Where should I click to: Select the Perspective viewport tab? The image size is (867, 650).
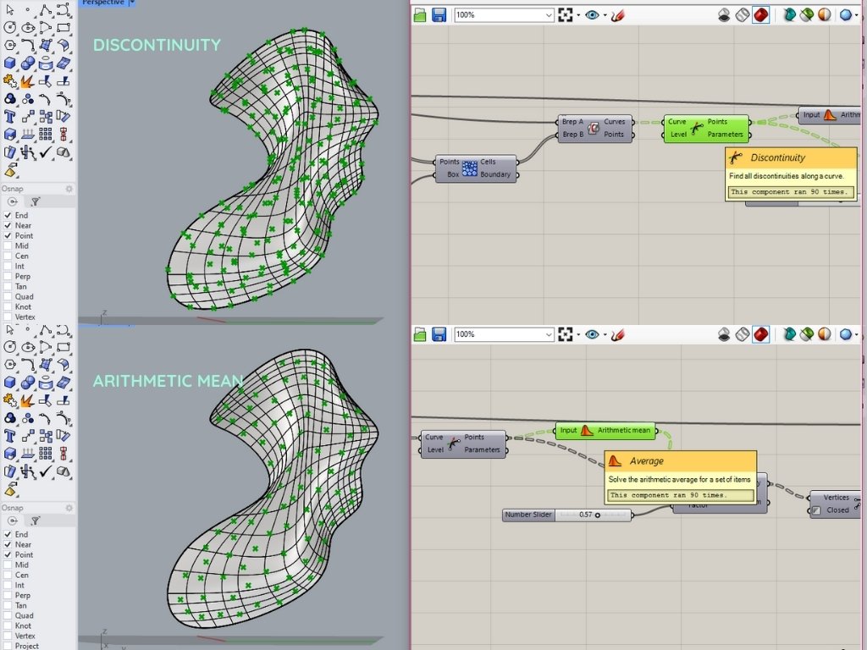[x=102, y=3]
